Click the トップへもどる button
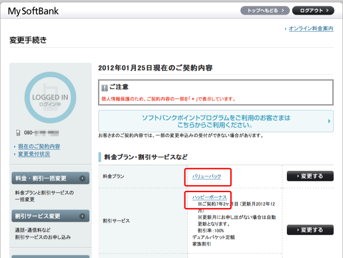 coord(265,11)
